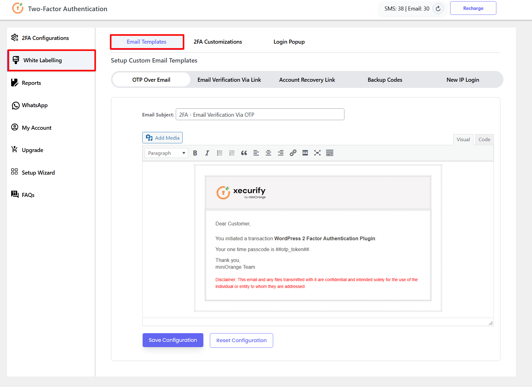Image resolution: width=532 pixels, height=387 pixels.
Task: Select the Backup Codes template
Action: (385, 80)
